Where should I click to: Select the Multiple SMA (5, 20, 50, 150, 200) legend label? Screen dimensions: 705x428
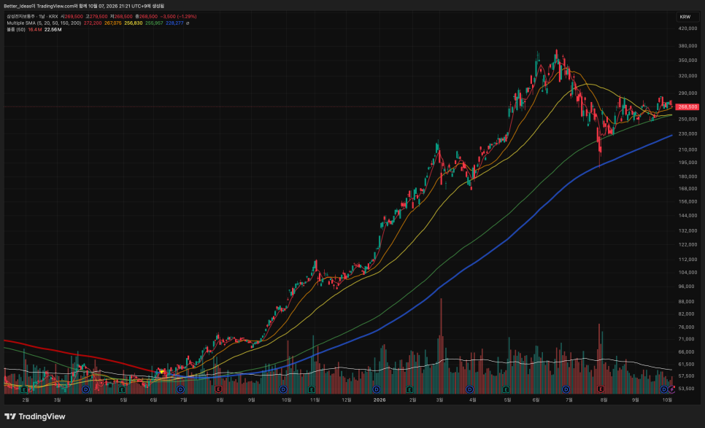coord(44,23)
